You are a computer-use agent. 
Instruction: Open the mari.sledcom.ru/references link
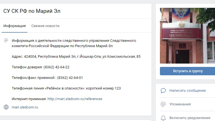[x=75, y=99]
